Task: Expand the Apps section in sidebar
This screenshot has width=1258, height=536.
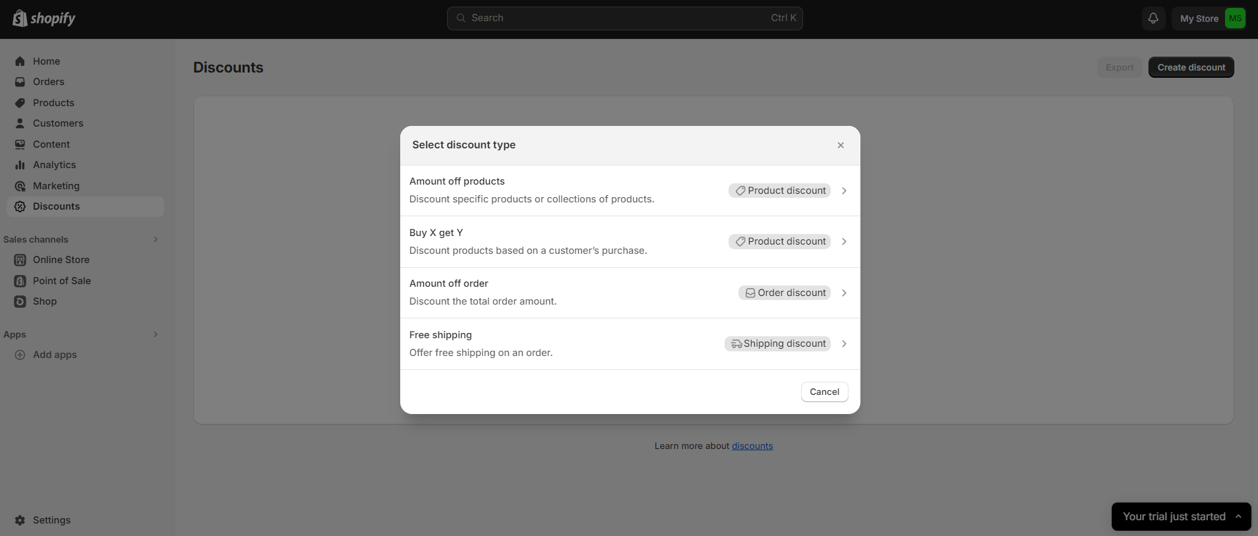Action: 156,334
